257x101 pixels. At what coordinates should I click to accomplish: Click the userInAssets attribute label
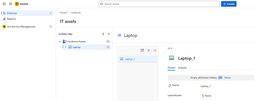click(175, 95)
